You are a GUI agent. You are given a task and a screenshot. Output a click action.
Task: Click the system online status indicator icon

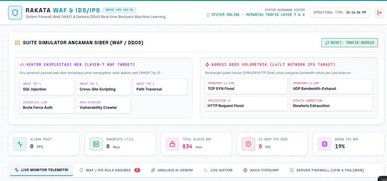(x=208, y=15)
